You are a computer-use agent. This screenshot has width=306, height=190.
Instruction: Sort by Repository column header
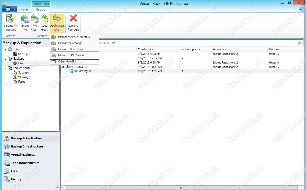pyautogui.click(x=239, y=49)
